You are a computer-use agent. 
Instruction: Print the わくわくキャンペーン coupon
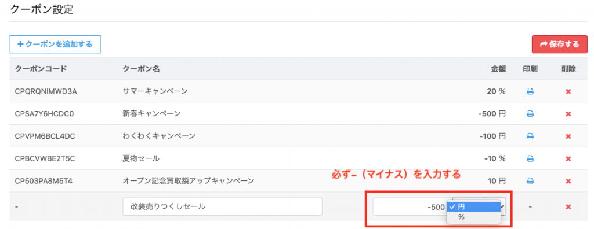[x=530, y=136]
